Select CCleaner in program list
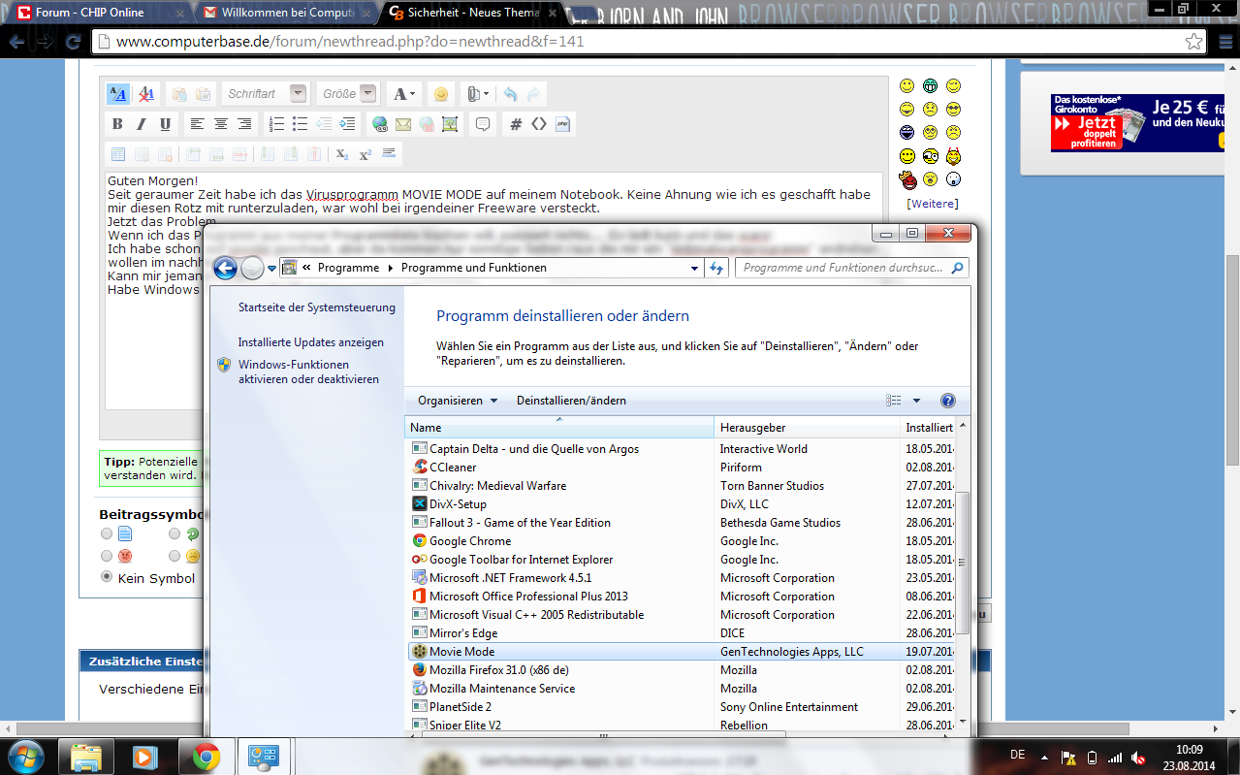The image size is (1240, 775). point(682,468)
